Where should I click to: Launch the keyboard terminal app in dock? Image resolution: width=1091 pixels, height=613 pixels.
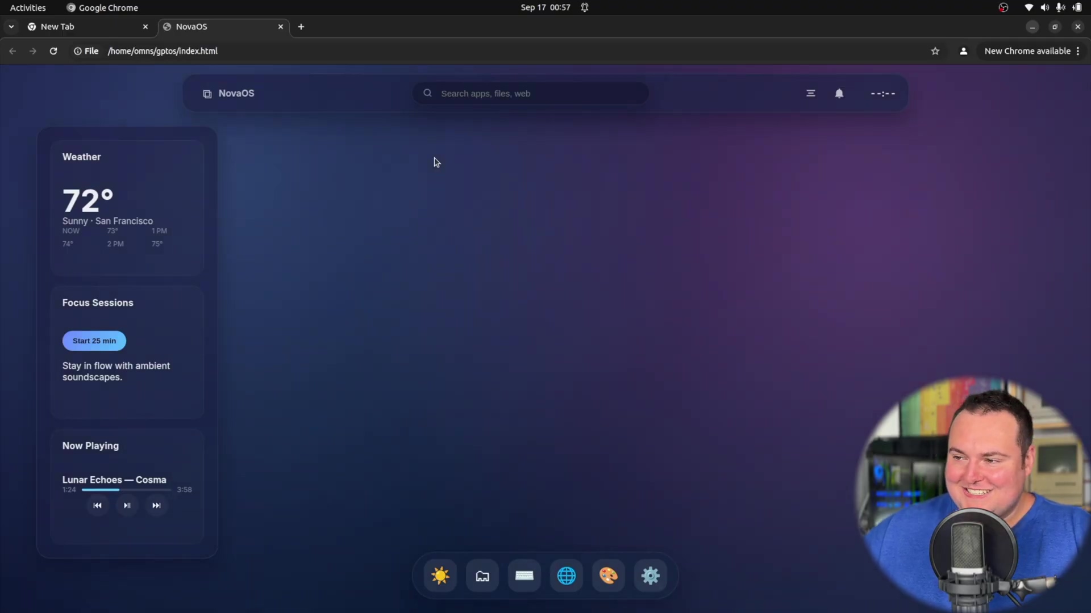(x=524, y=576)
